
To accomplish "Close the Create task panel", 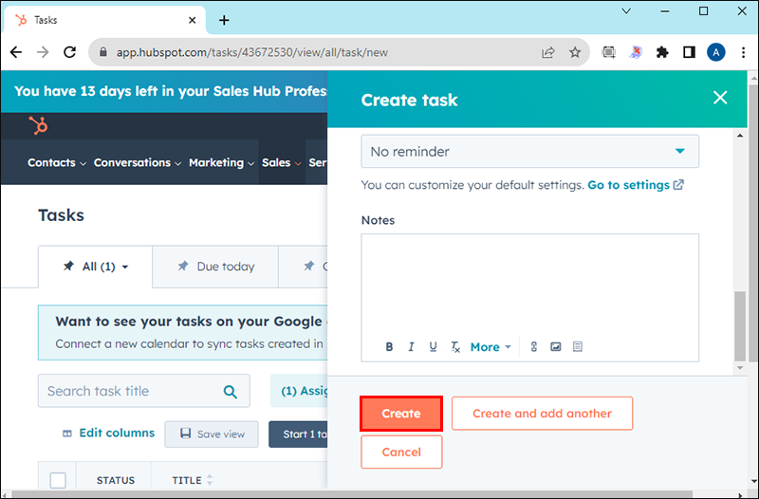I will tap(720, 98).
